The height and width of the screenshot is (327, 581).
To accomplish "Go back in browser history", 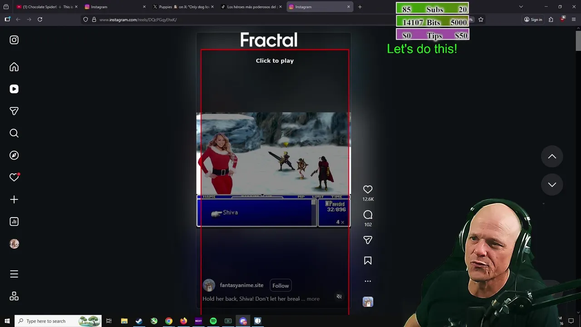I will (x=18, y=20).
